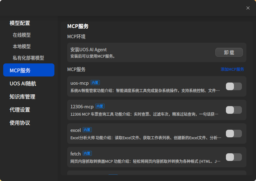Open the 模型配置 section
The image size is (256, 181).
click(20, 23)
